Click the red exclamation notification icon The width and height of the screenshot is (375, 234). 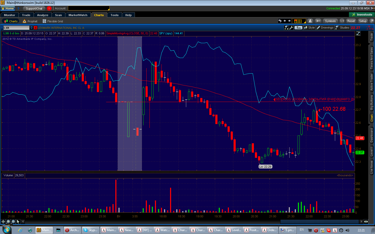click(49, 8)
